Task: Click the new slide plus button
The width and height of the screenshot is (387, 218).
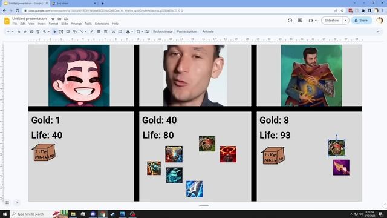Action: [x=8, y=31]
